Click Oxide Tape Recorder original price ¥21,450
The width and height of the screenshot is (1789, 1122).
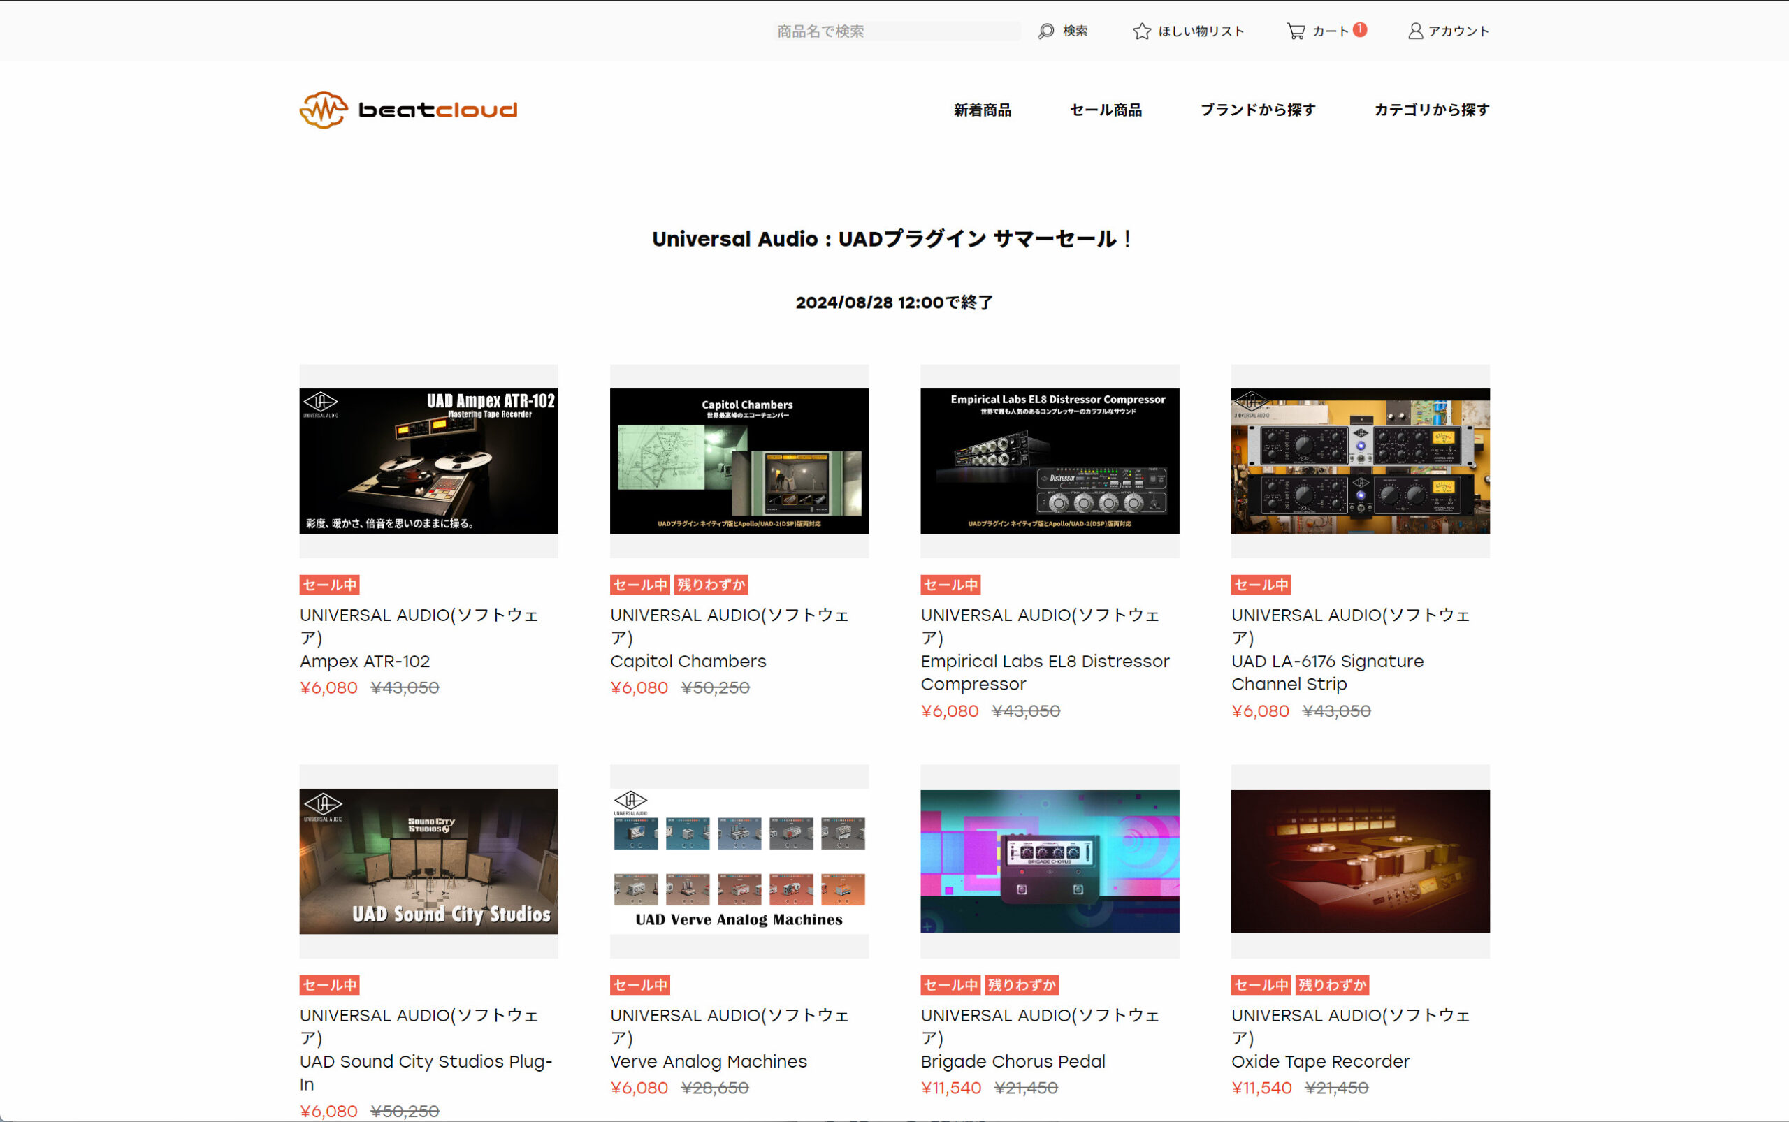1336,1088
